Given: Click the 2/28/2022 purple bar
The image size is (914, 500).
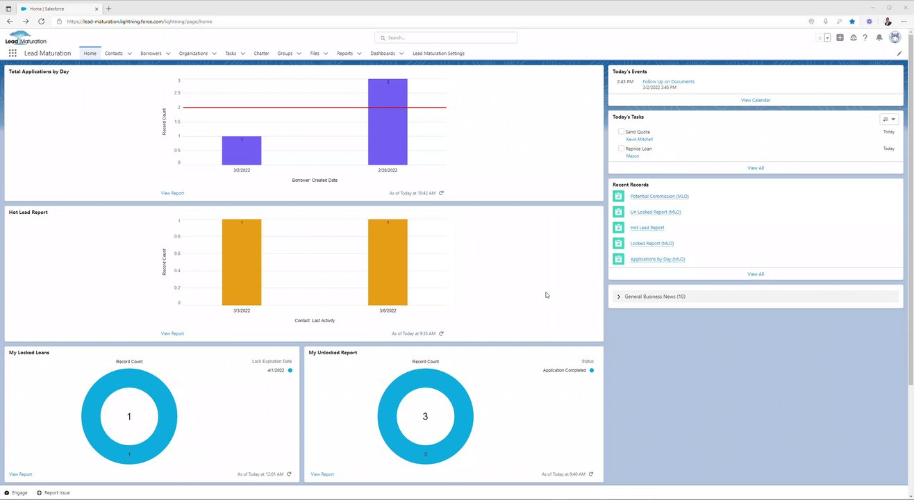Looking at the screenshot, I should click(388, 122).
